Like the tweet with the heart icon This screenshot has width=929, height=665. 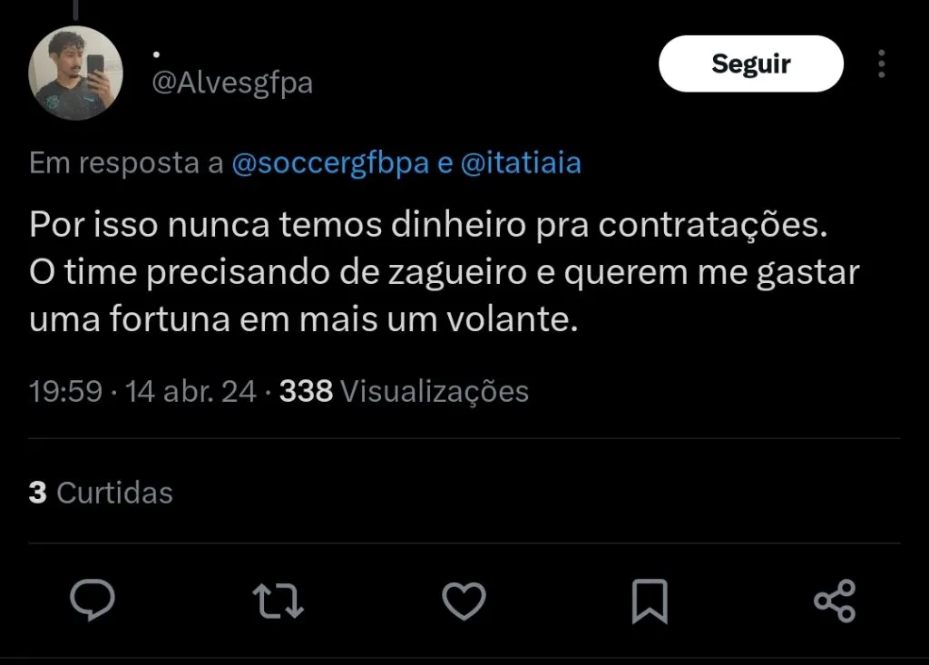coord(464,601)
